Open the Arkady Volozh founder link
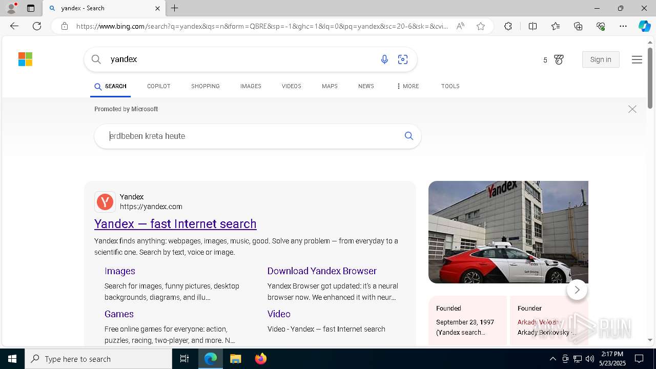Viewport: 656px width, 369px height. pyautogui.click(x=539, y=322)
